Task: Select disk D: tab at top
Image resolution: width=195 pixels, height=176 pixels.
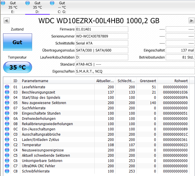Action: pos(37,7)
